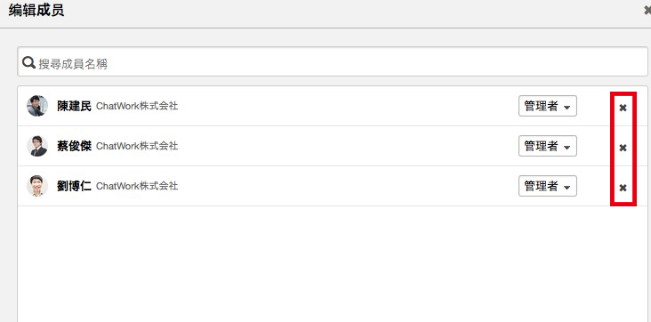Click ChatWork株式会社 beside 陳建民
This screenshot has height=322, width=651.
pyautogui.click(x=137, y=107)
